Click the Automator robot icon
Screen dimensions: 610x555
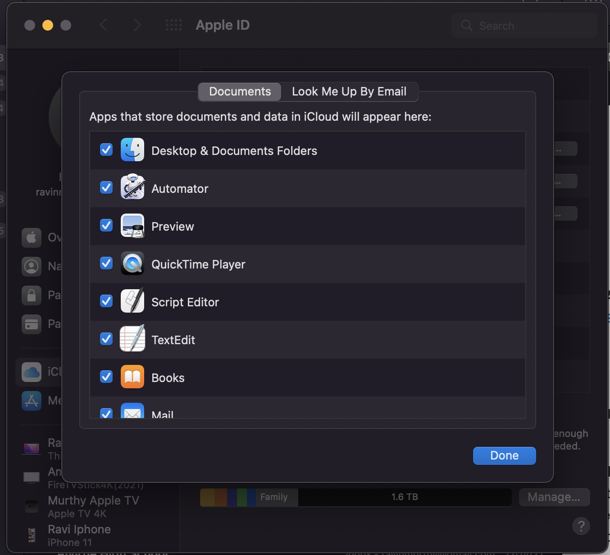coord(132,187)
